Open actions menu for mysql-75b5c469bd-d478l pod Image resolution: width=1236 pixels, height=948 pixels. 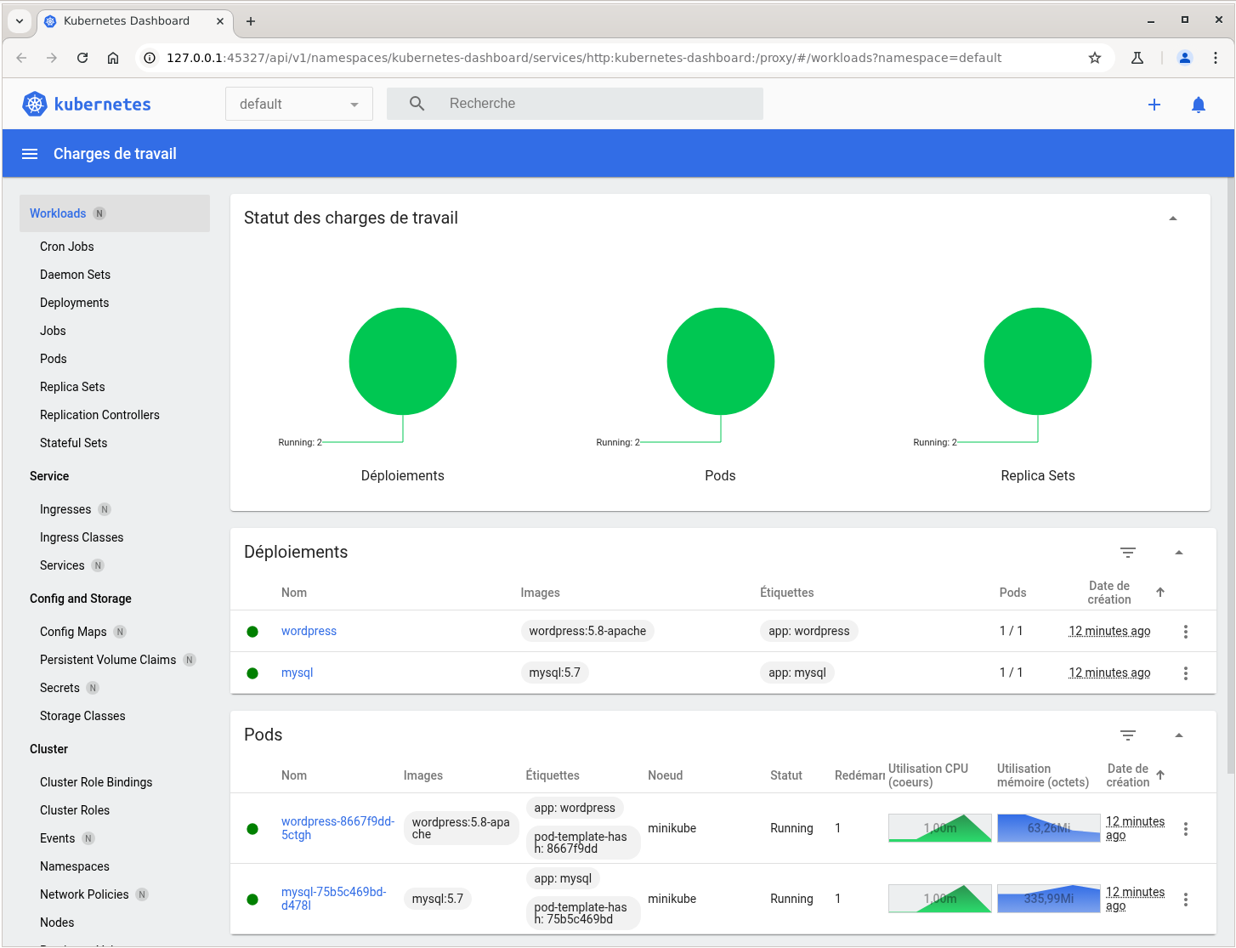click(x=1186, y=899)
